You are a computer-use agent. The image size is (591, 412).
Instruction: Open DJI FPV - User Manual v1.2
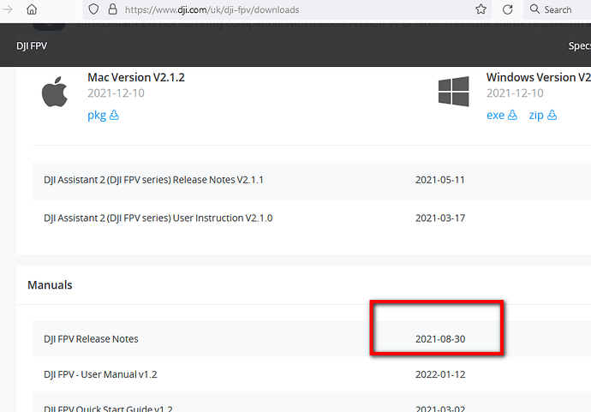point(100,374)
